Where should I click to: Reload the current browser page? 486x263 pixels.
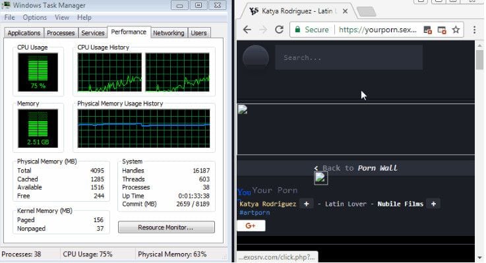pos(279,30)
